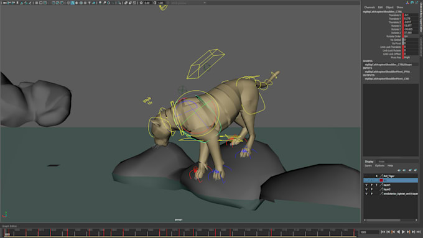Click the Shadows icon in panel toolbar
Image resolution: width=423 pixels, height=238 pixels.
(x=93, y=2)
